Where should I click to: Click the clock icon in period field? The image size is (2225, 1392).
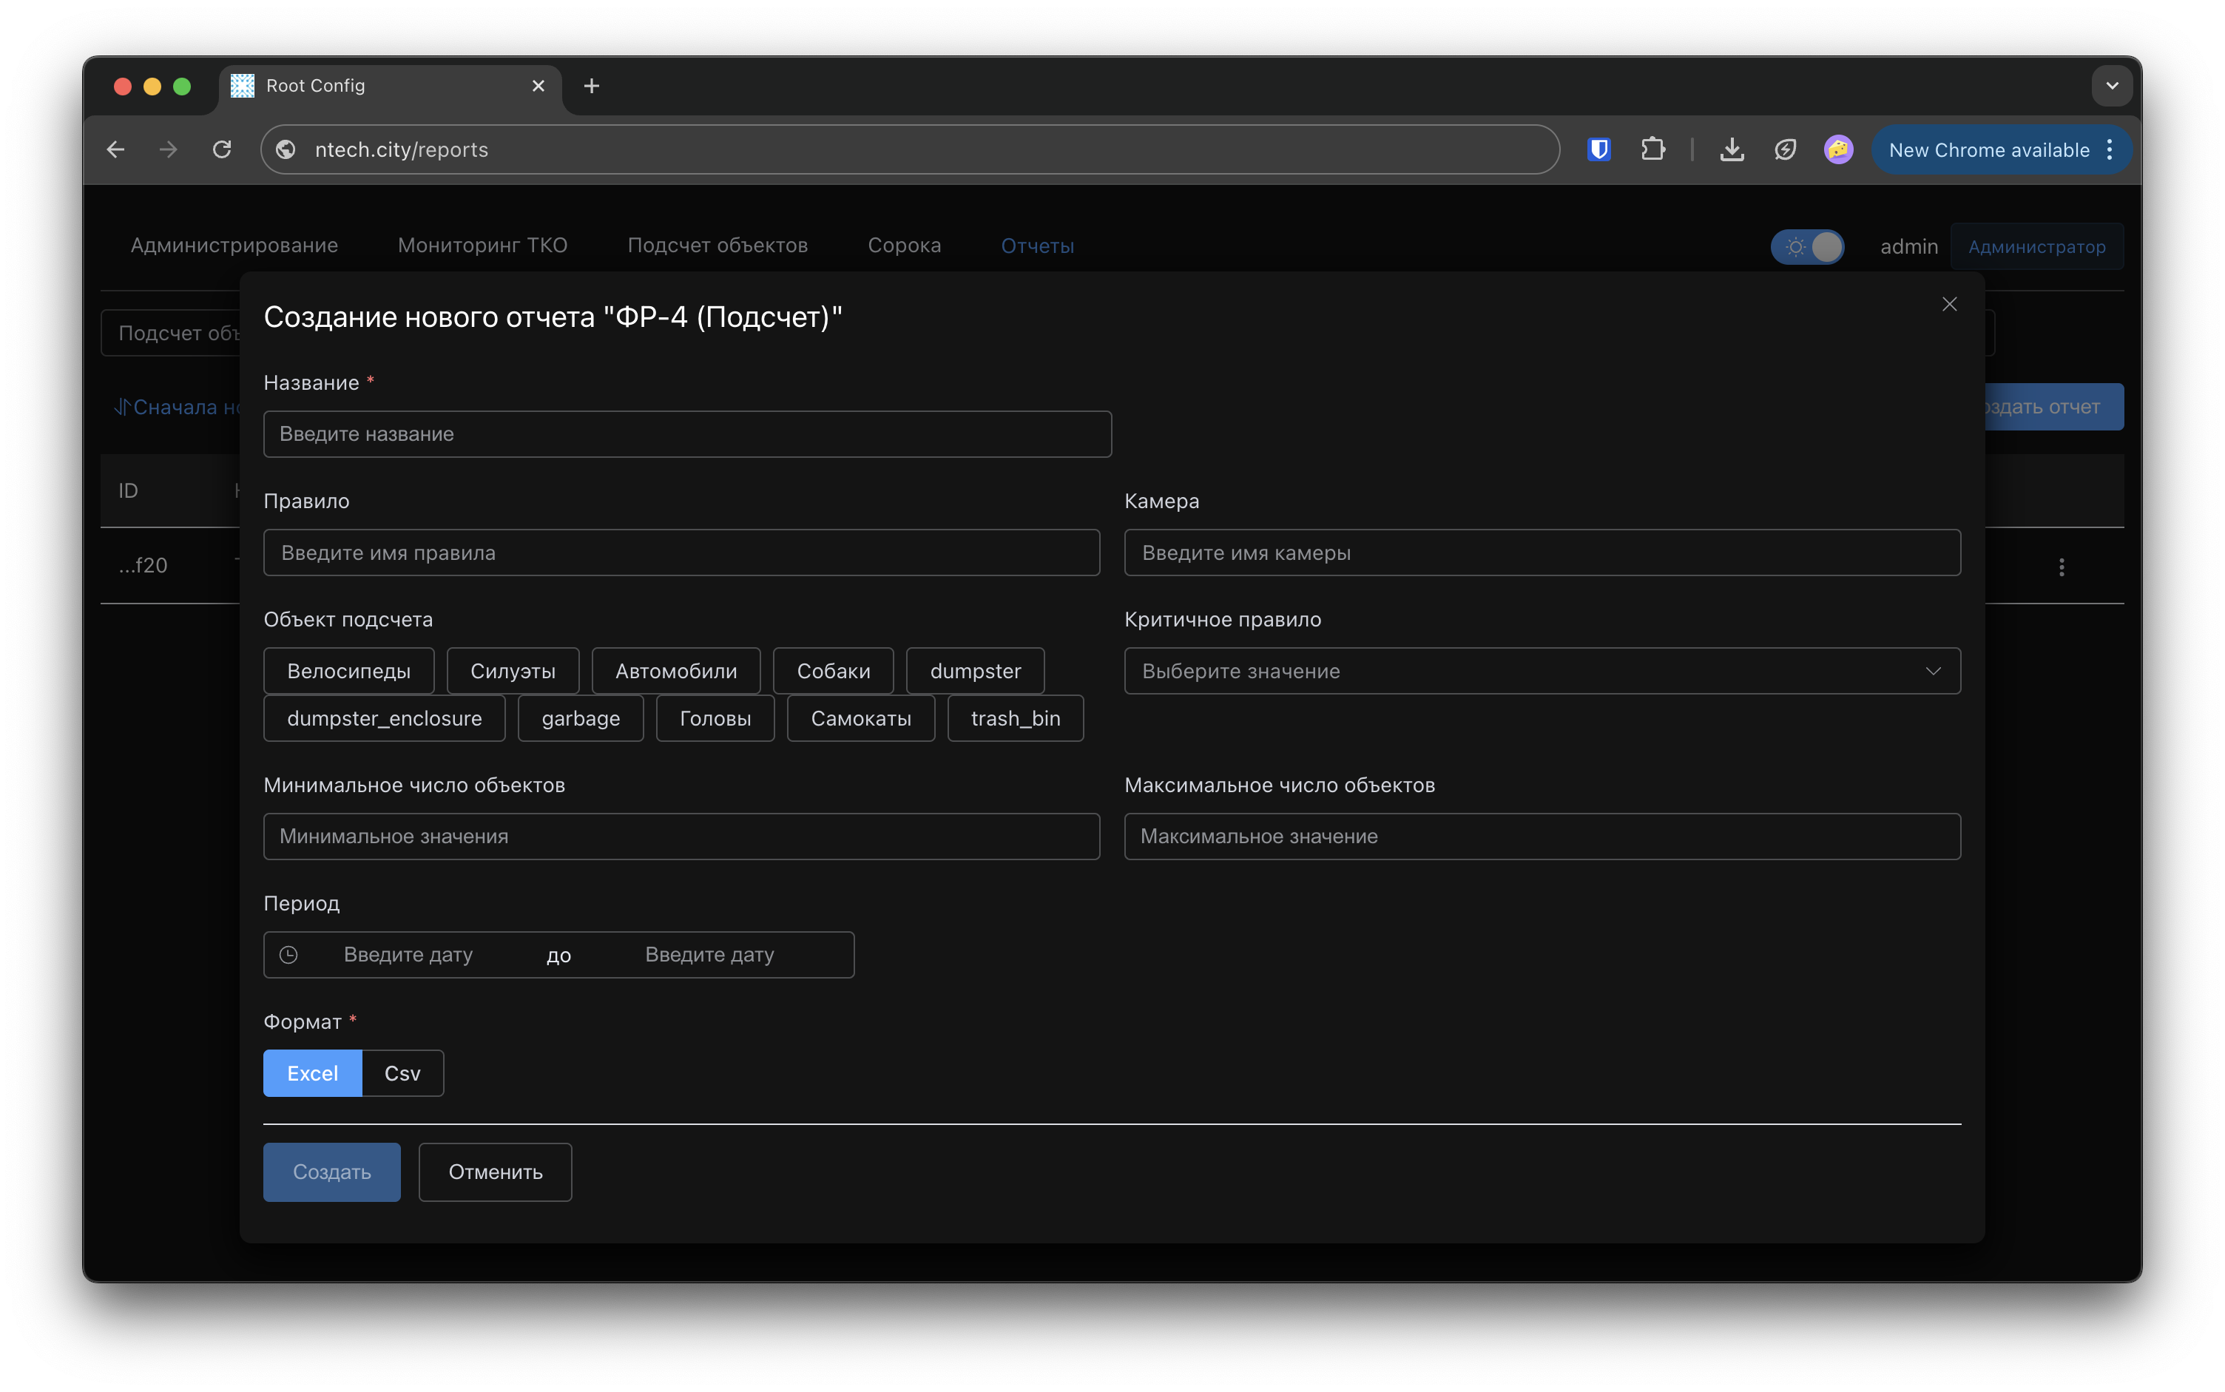pyautogui.click(x=288, y=955)
